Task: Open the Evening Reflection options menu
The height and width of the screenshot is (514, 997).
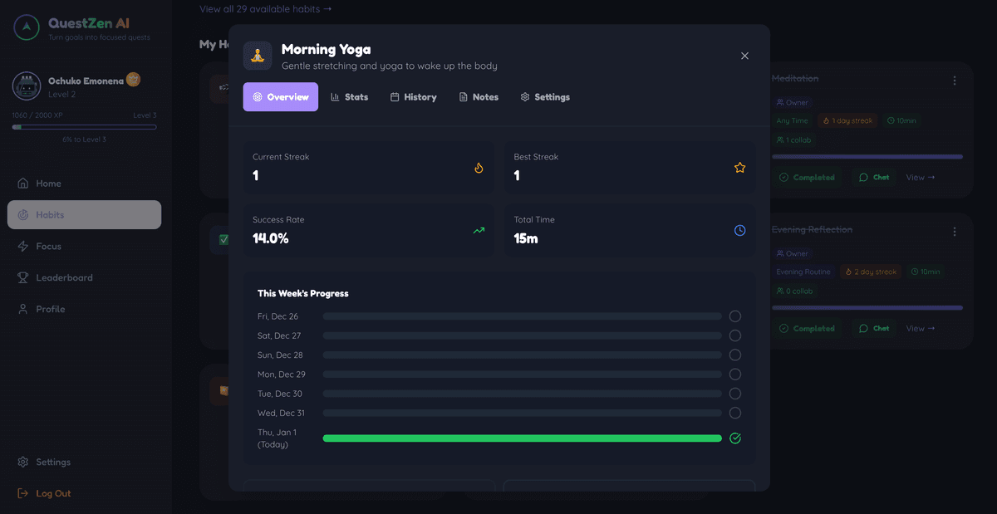Action: (x=953, y=231)
